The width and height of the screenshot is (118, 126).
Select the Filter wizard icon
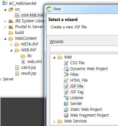point(66,75)
